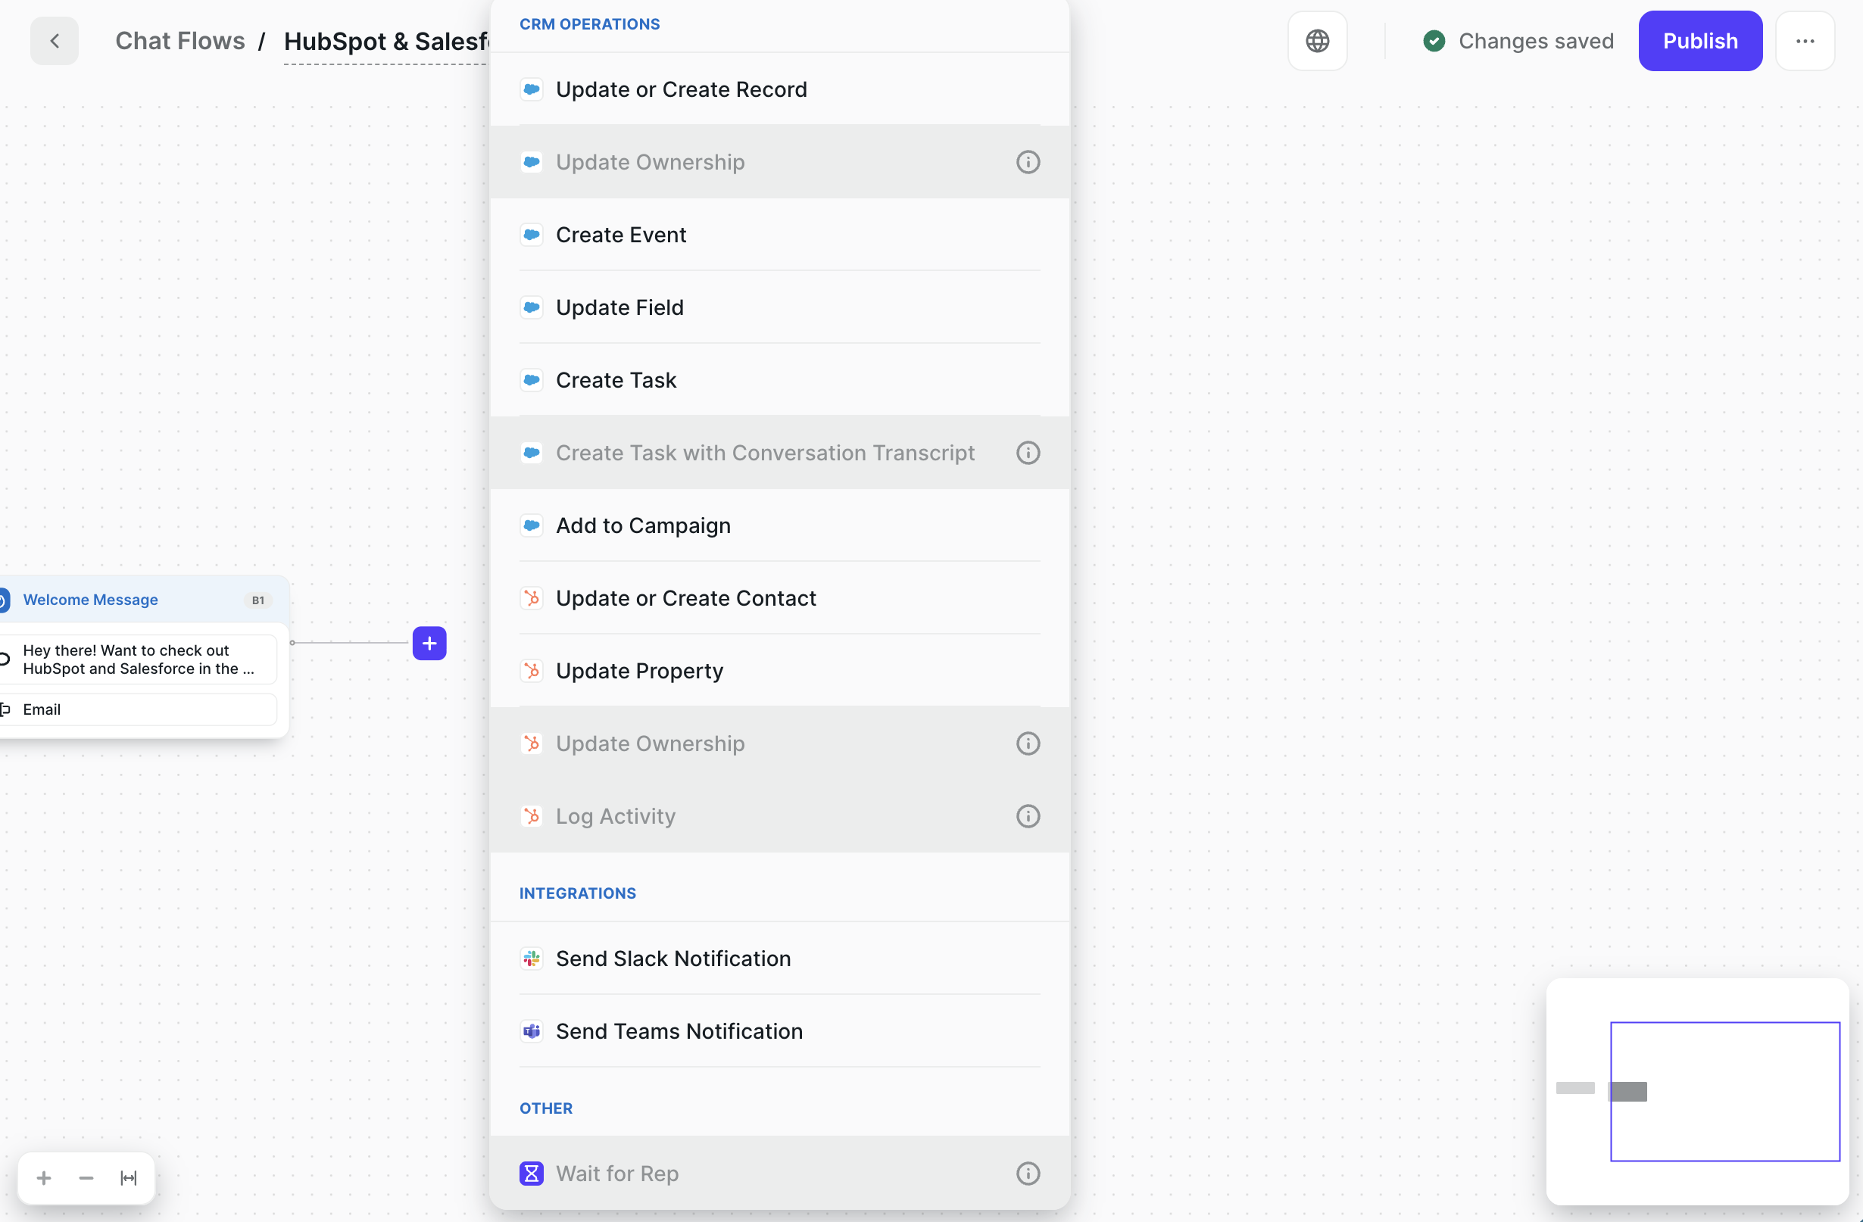Click Teams icon beside Send Teams Notification
1863x1222 pixels.
pos(532,1031)
